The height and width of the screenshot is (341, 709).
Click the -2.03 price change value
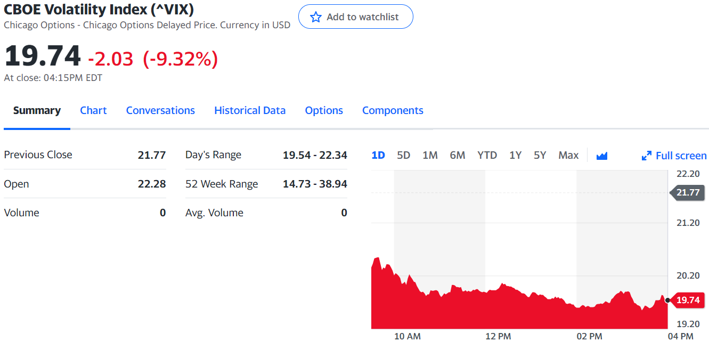pyautogui.click(x=111, y=59)
